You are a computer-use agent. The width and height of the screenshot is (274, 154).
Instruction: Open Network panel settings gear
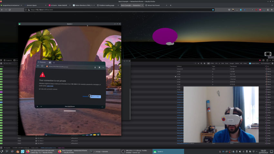[x=272, y=63]
